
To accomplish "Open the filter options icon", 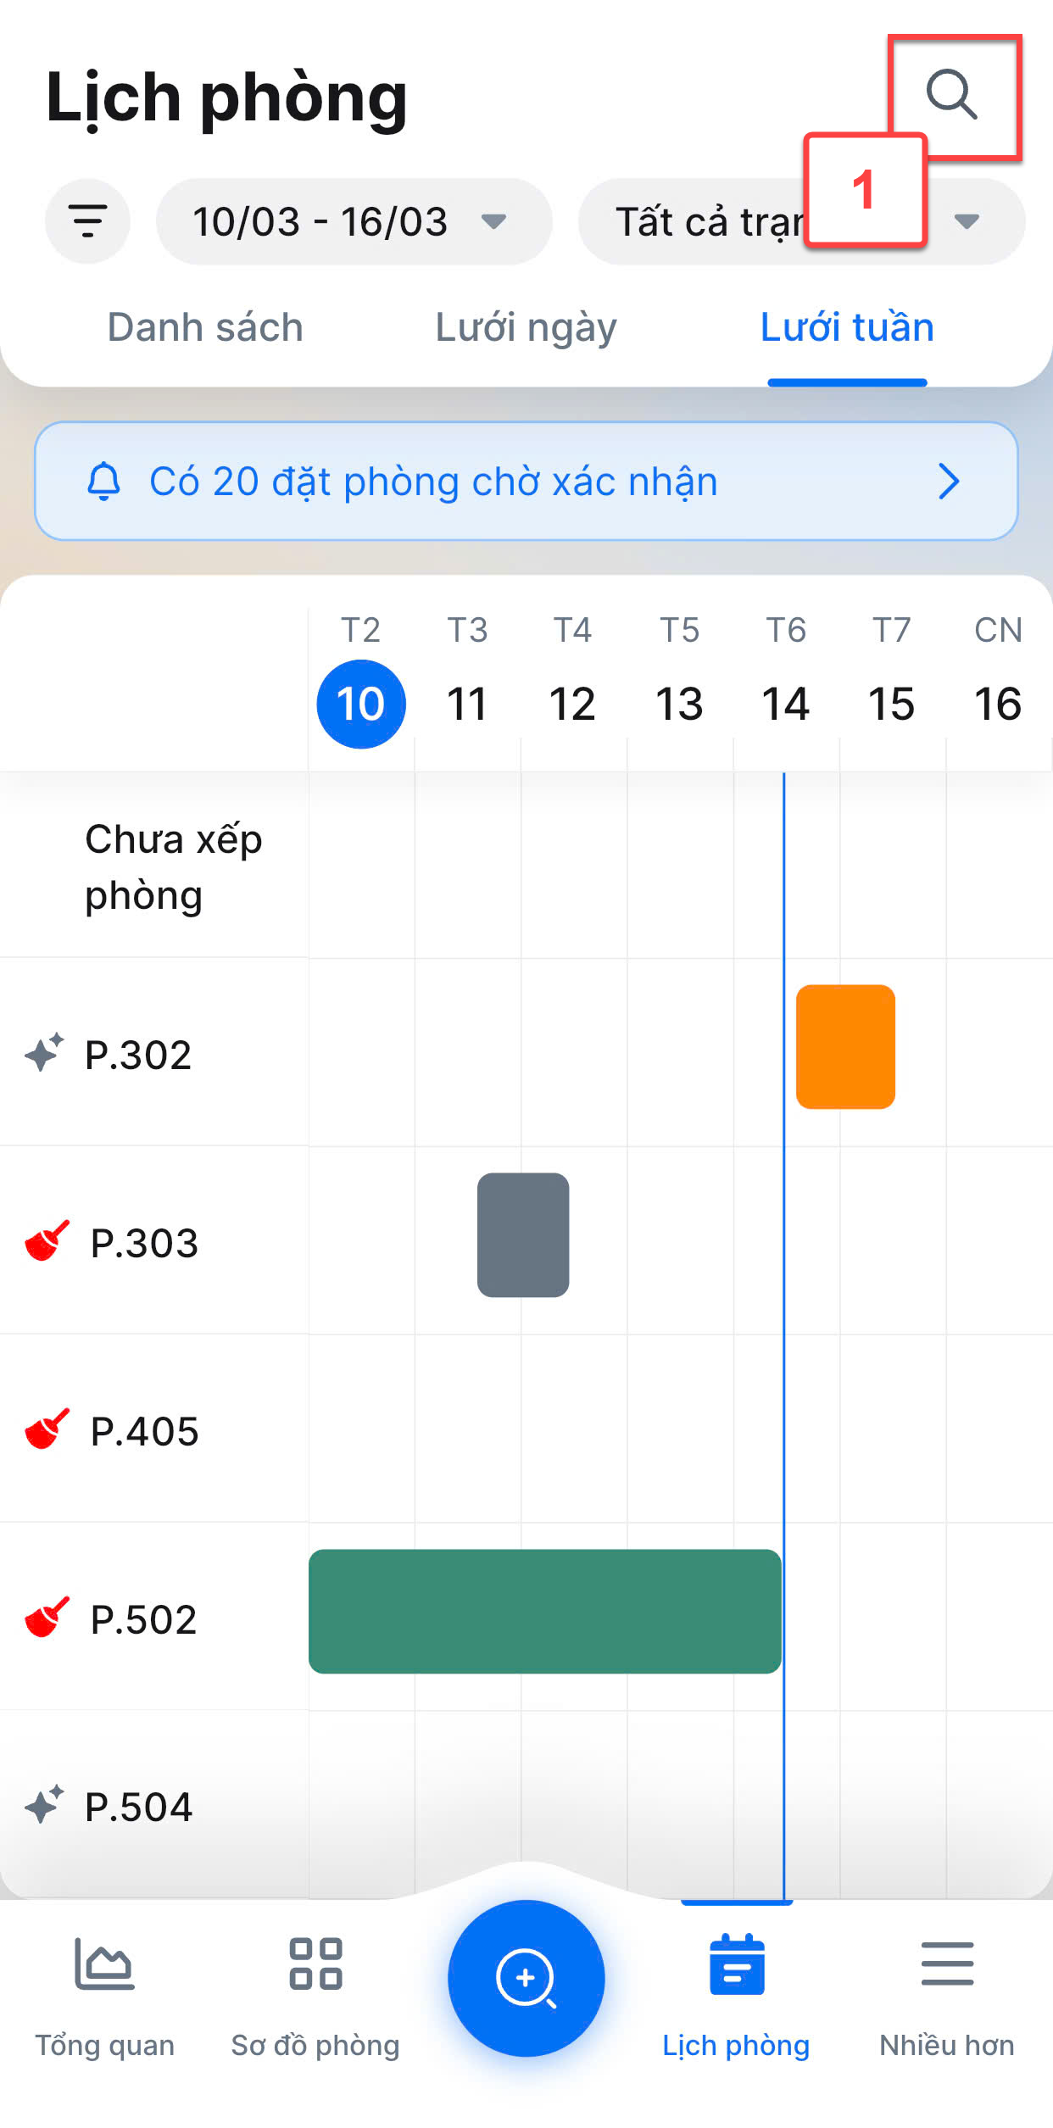I will coord(87,221).
